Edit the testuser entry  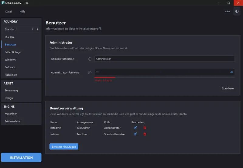point(135,134)
